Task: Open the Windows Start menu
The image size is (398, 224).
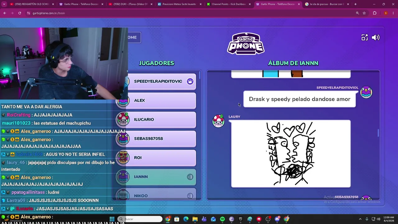Action: click(x=112, y=219)
